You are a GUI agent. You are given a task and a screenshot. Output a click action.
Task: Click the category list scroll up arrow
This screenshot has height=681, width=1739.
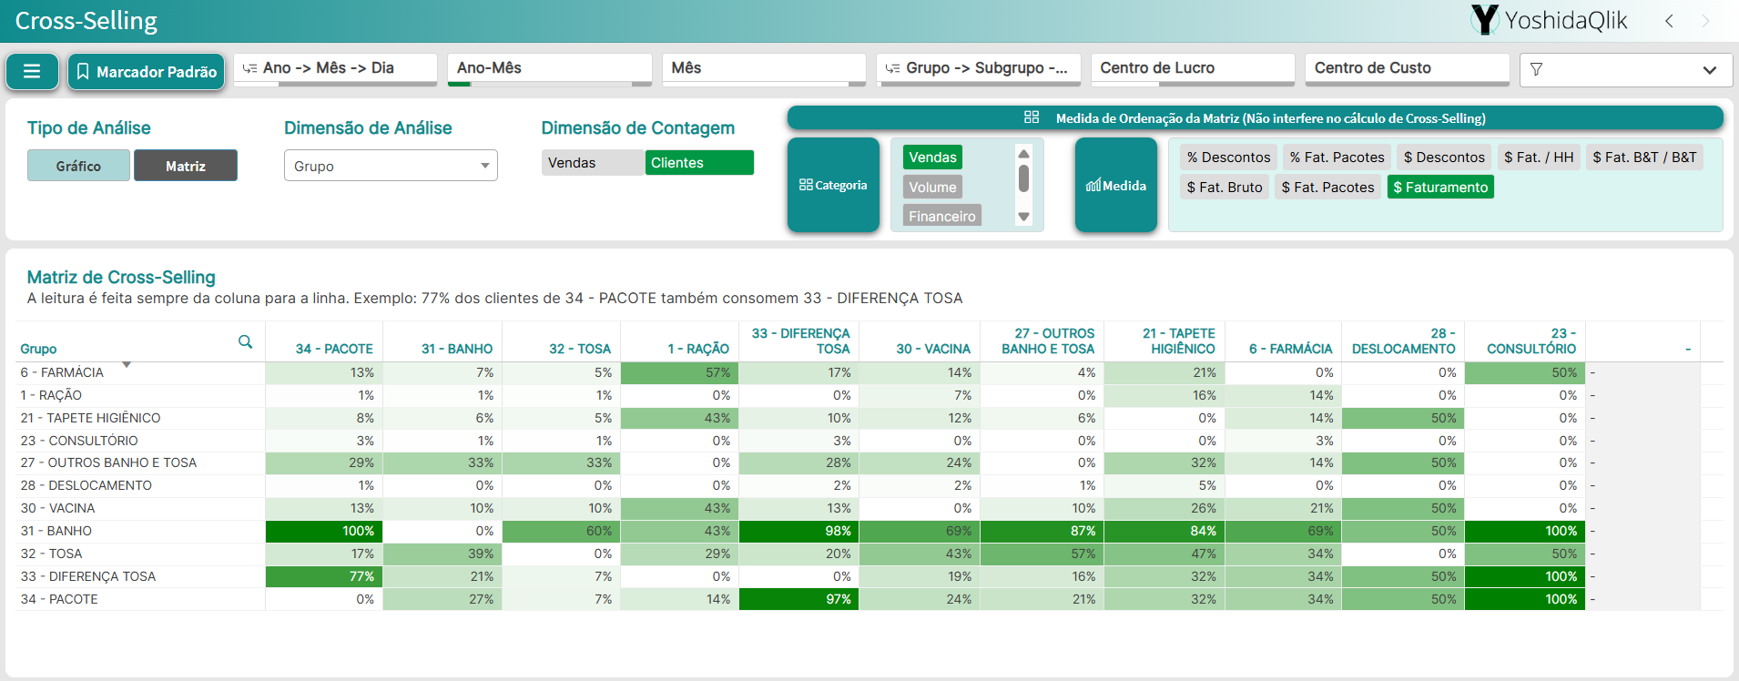tap(1023, 154)
